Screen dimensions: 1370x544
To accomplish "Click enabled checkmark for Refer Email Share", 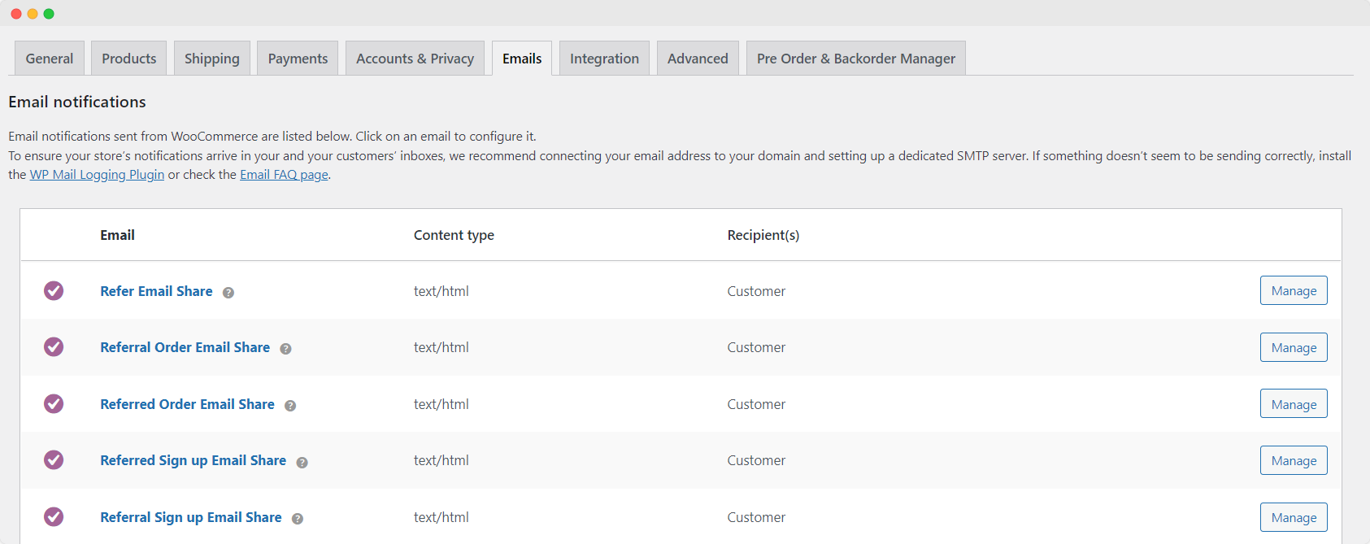I will [x=54, y=291].
